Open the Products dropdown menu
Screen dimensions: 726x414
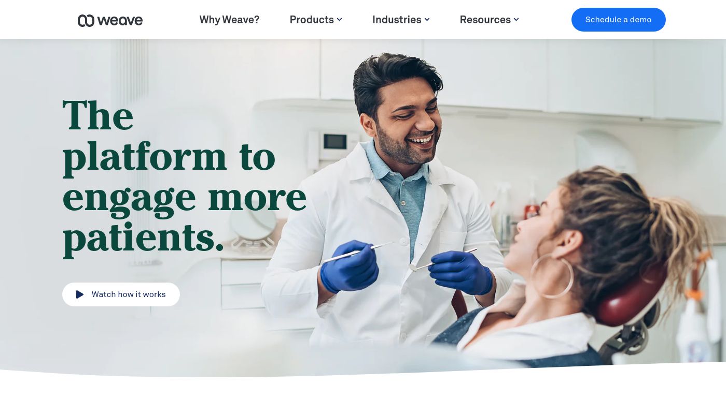point(316,20)
